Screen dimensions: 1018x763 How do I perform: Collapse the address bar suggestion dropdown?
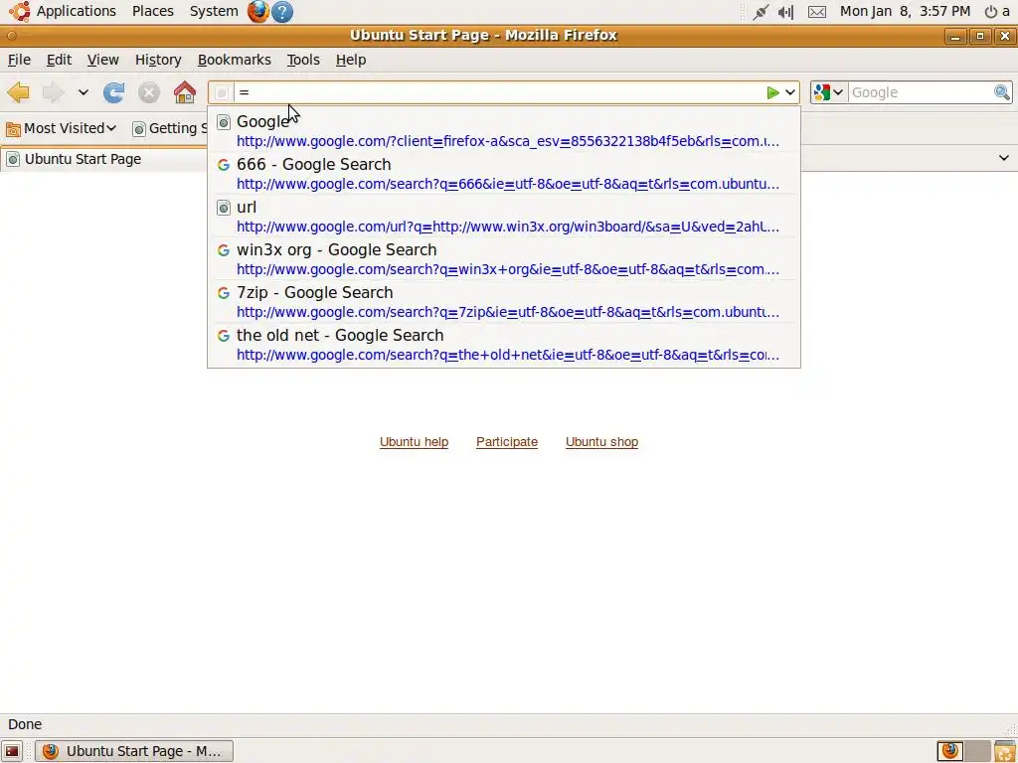pyautogui.click(x=790, y=92)
